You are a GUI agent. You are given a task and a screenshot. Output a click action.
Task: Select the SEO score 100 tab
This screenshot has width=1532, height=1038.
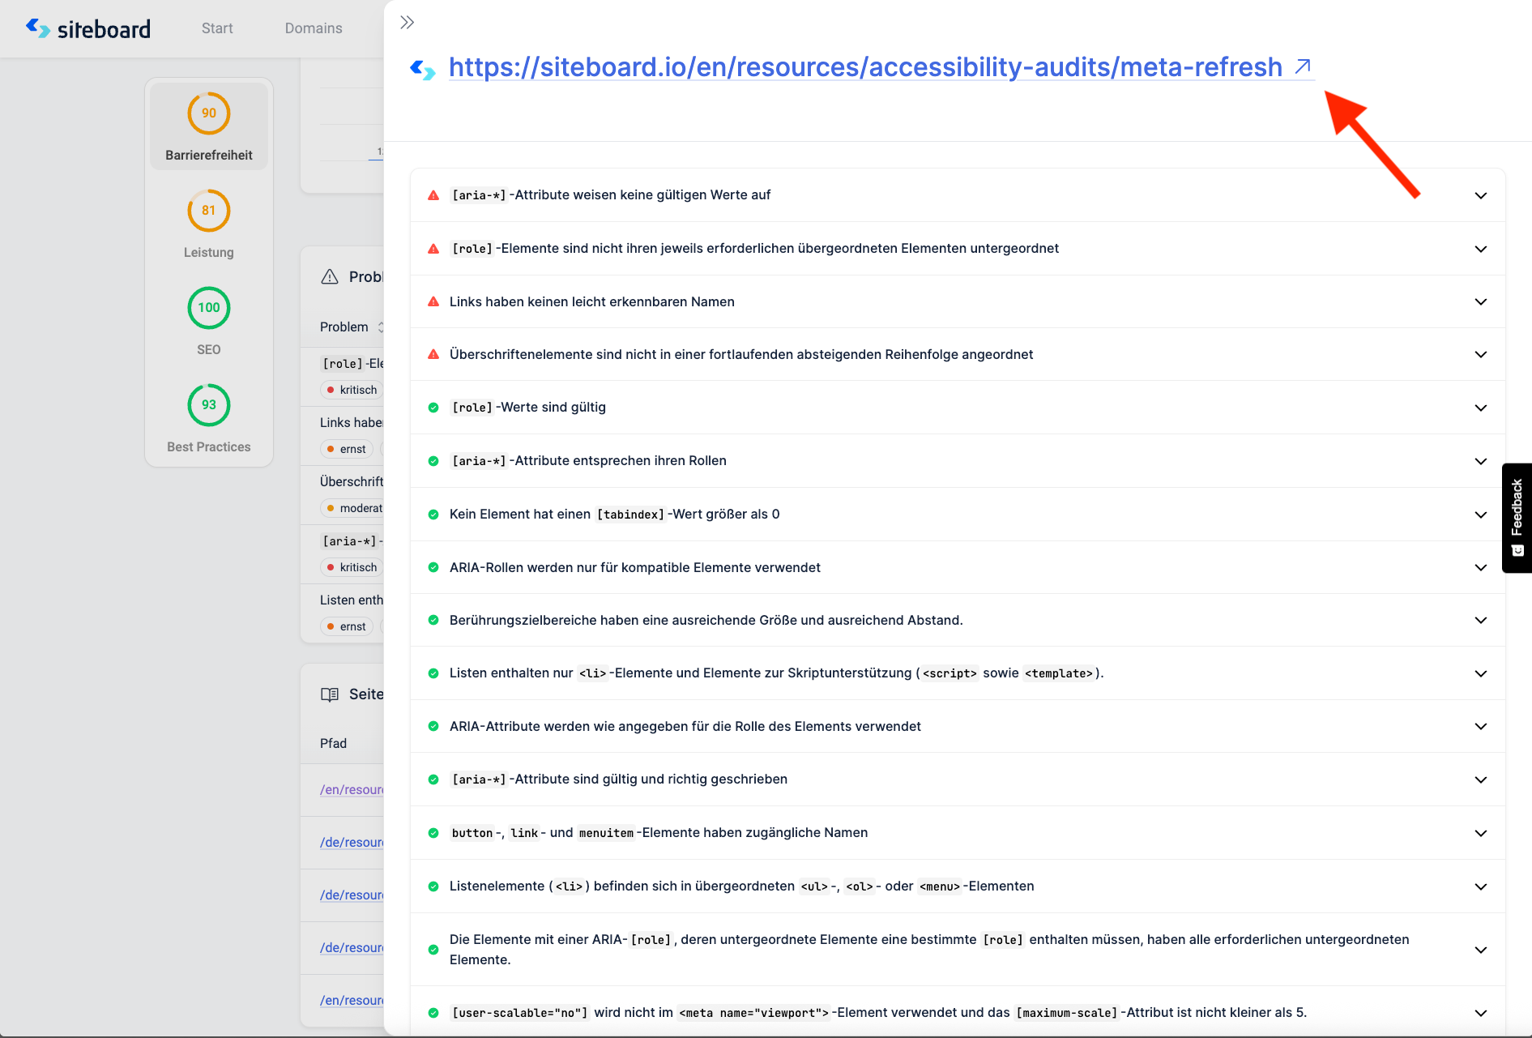pyautogui.click(x=209, y=321)
